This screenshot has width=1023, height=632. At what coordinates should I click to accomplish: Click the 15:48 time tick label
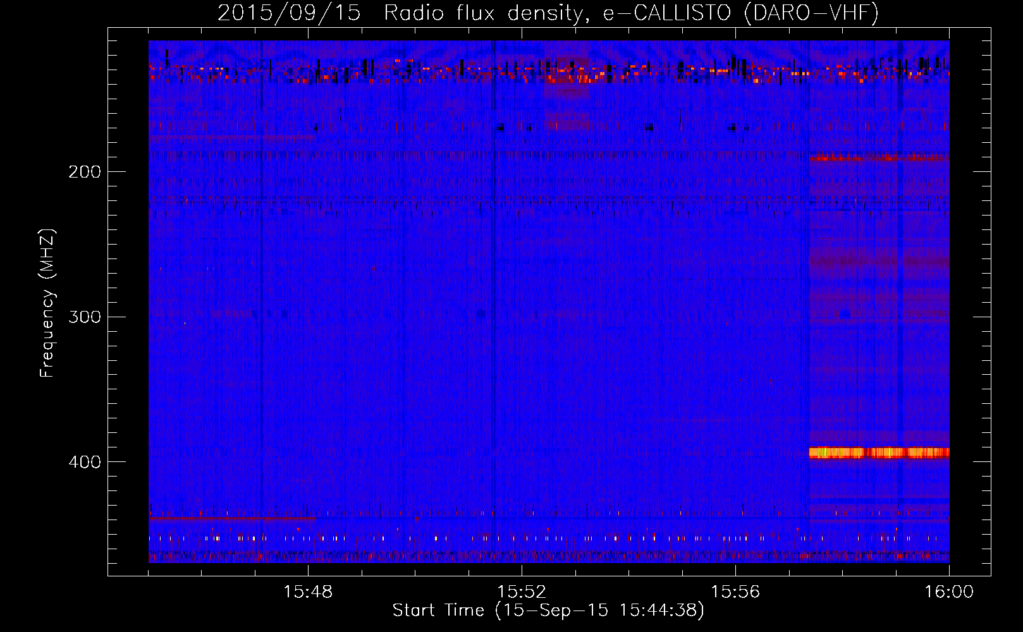click(x=308, y=592)
